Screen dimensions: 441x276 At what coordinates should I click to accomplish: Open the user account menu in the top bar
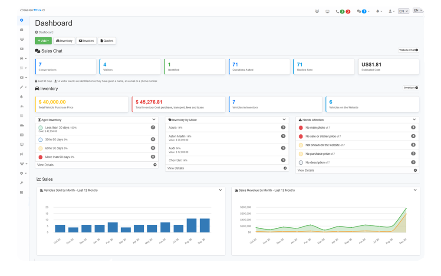392,11
